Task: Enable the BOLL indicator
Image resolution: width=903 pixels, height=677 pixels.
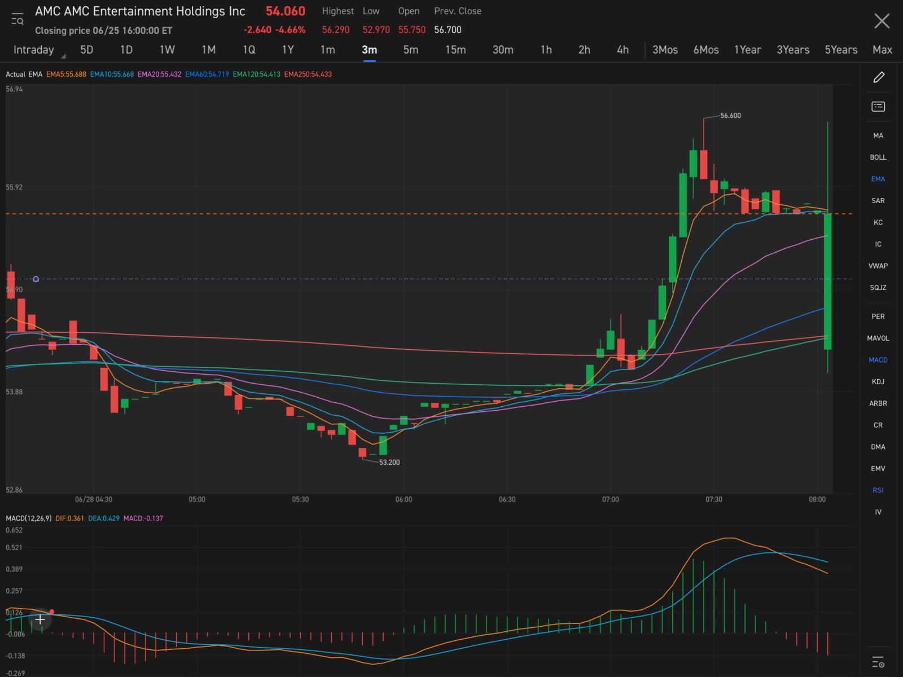Action: (x=878, y=157)
